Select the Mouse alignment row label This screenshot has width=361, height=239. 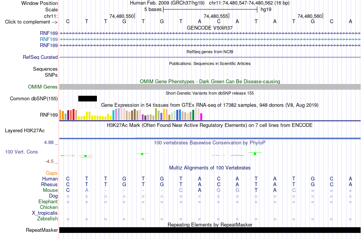(x=50, y=190)
